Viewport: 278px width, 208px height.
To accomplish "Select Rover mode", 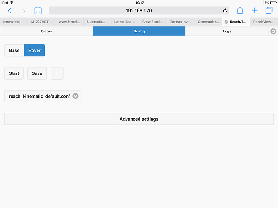I will coord(34,50).
